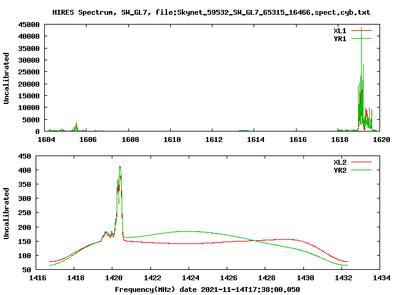The image size is (393, 295).
Task: Click the 1620 frequency label
Action: click(x=381, y=140)
